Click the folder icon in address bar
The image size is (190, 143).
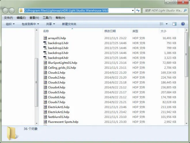point(21,10)
